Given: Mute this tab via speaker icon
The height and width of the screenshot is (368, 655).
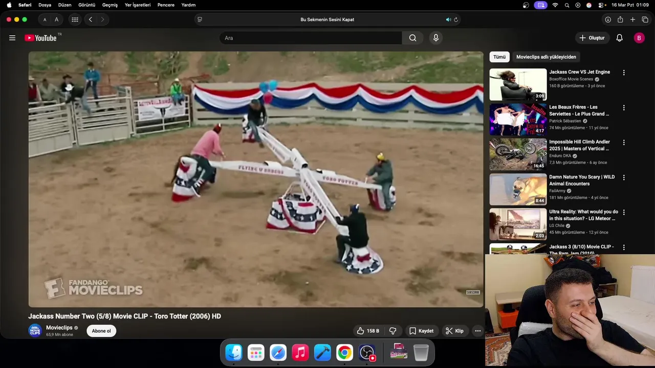Looking at the screenshot, I should (448, 19).
